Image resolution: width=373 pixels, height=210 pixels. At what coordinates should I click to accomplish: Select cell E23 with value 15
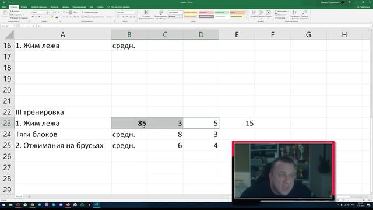click(x=237, y=123)
